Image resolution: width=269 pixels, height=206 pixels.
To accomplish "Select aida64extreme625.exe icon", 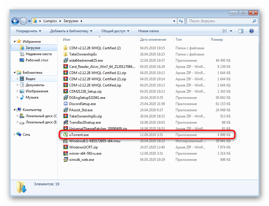I will point(65,60).
